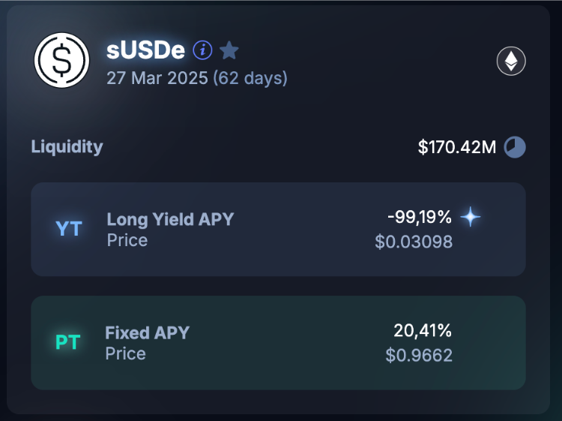Click the 27 Mar 2025 maturity date

[157, 78]
